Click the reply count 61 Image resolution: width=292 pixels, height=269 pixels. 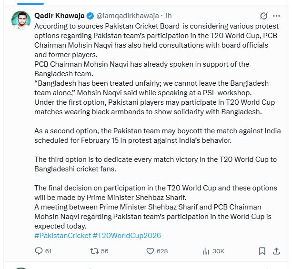coord(48,251)
